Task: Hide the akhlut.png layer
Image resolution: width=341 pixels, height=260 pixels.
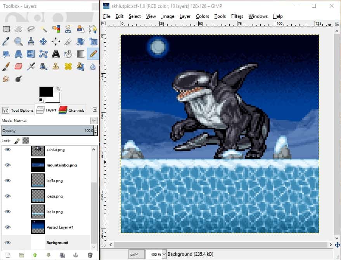Action: (8, 149)
